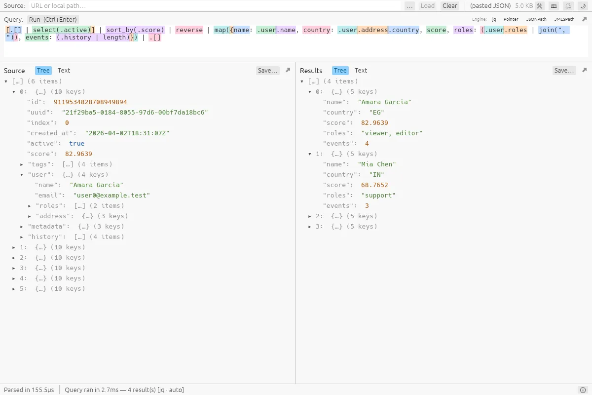Switch the Results panel to Text view
The width and height of the screenshot is (592, 395).
point(361,71)
